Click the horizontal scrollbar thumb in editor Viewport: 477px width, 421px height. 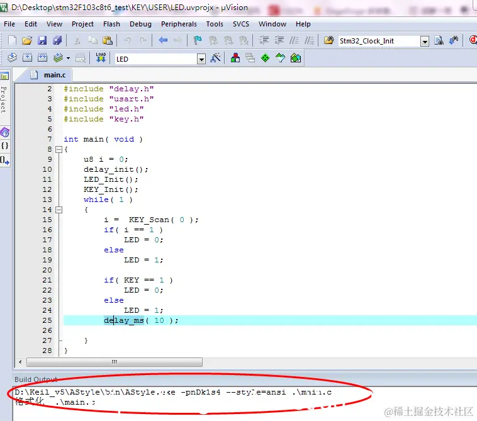[x=115, y=362]
